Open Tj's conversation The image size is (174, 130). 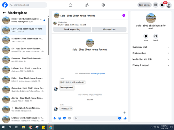click(x=24, y=109)
